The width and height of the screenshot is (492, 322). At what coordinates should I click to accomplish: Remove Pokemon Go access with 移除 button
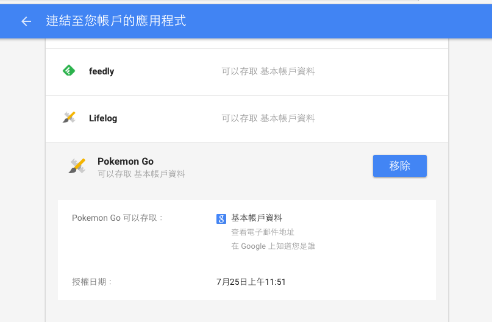400,166
